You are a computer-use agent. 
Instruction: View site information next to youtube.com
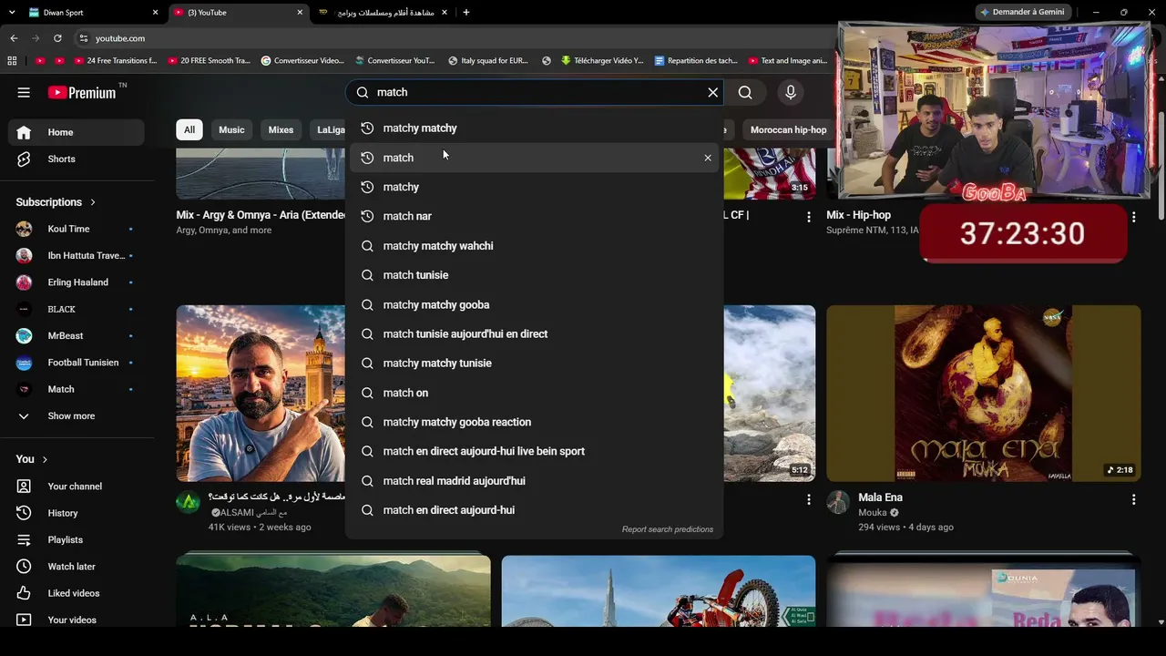tap(84, 38)
